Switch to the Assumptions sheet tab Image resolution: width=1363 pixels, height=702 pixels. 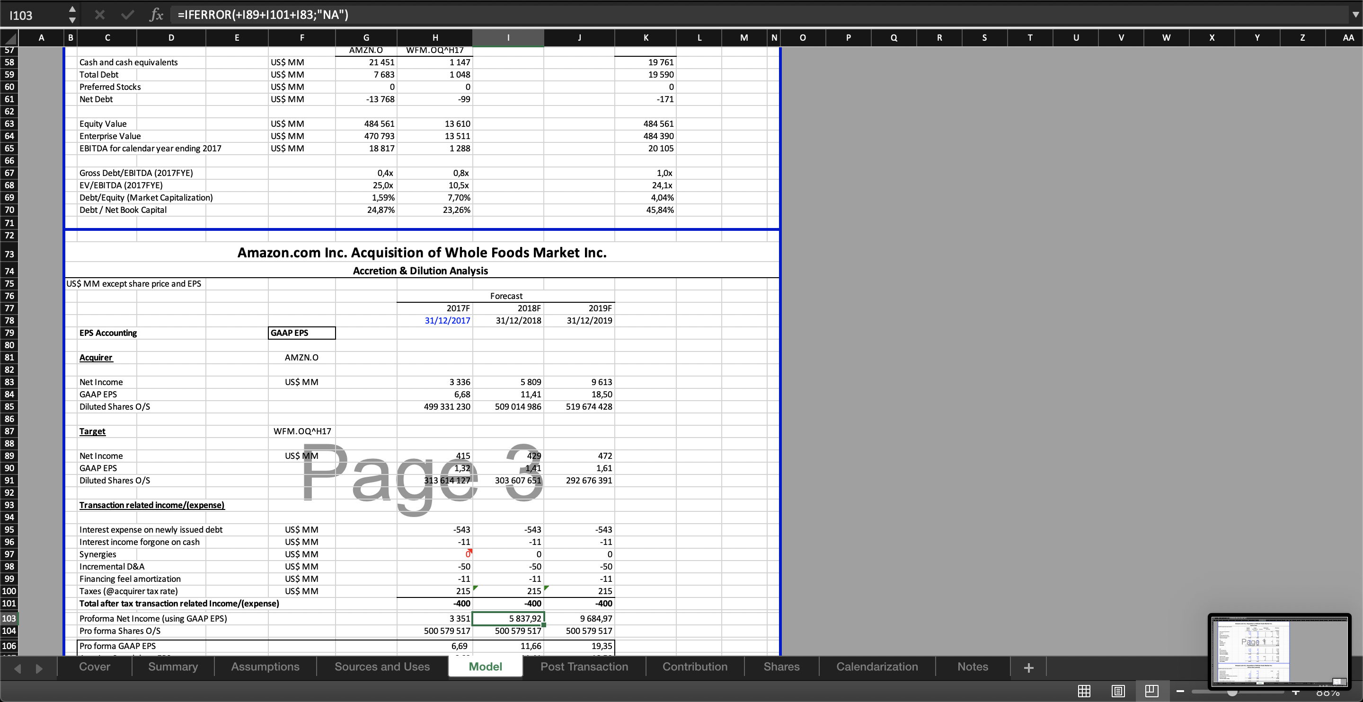point(265,667)
